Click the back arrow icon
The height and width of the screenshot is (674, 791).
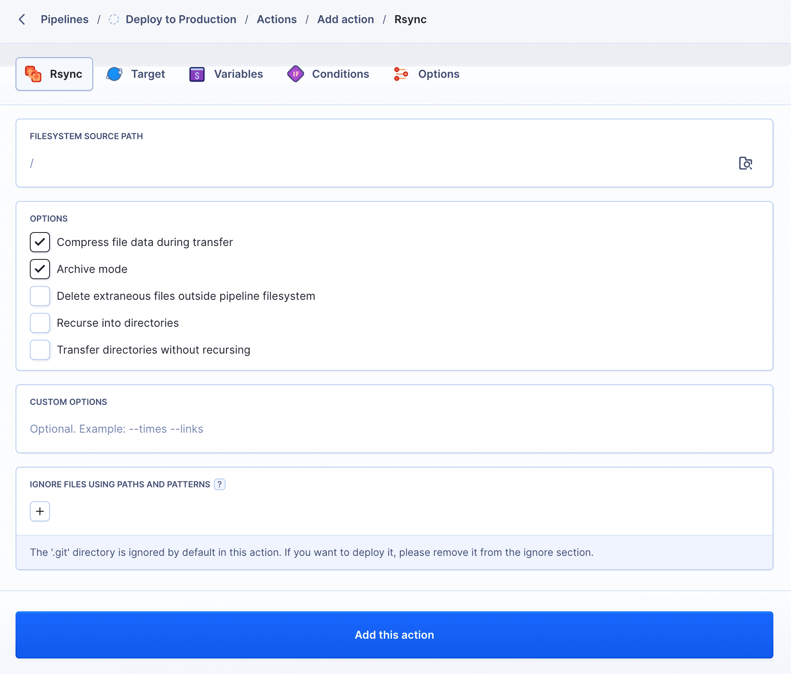22,19
